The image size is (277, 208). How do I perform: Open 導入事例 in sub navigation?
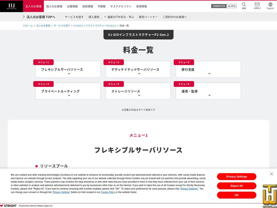[94, 17]
